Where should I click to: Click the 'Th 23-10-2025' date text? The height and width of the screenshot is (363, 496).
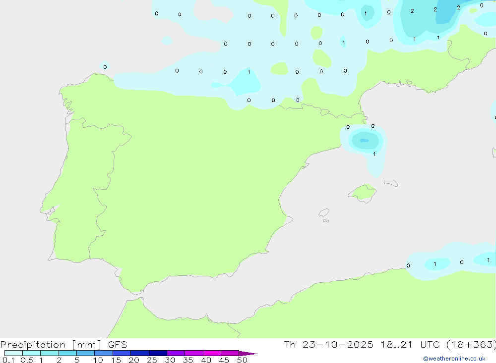(328, 345)
